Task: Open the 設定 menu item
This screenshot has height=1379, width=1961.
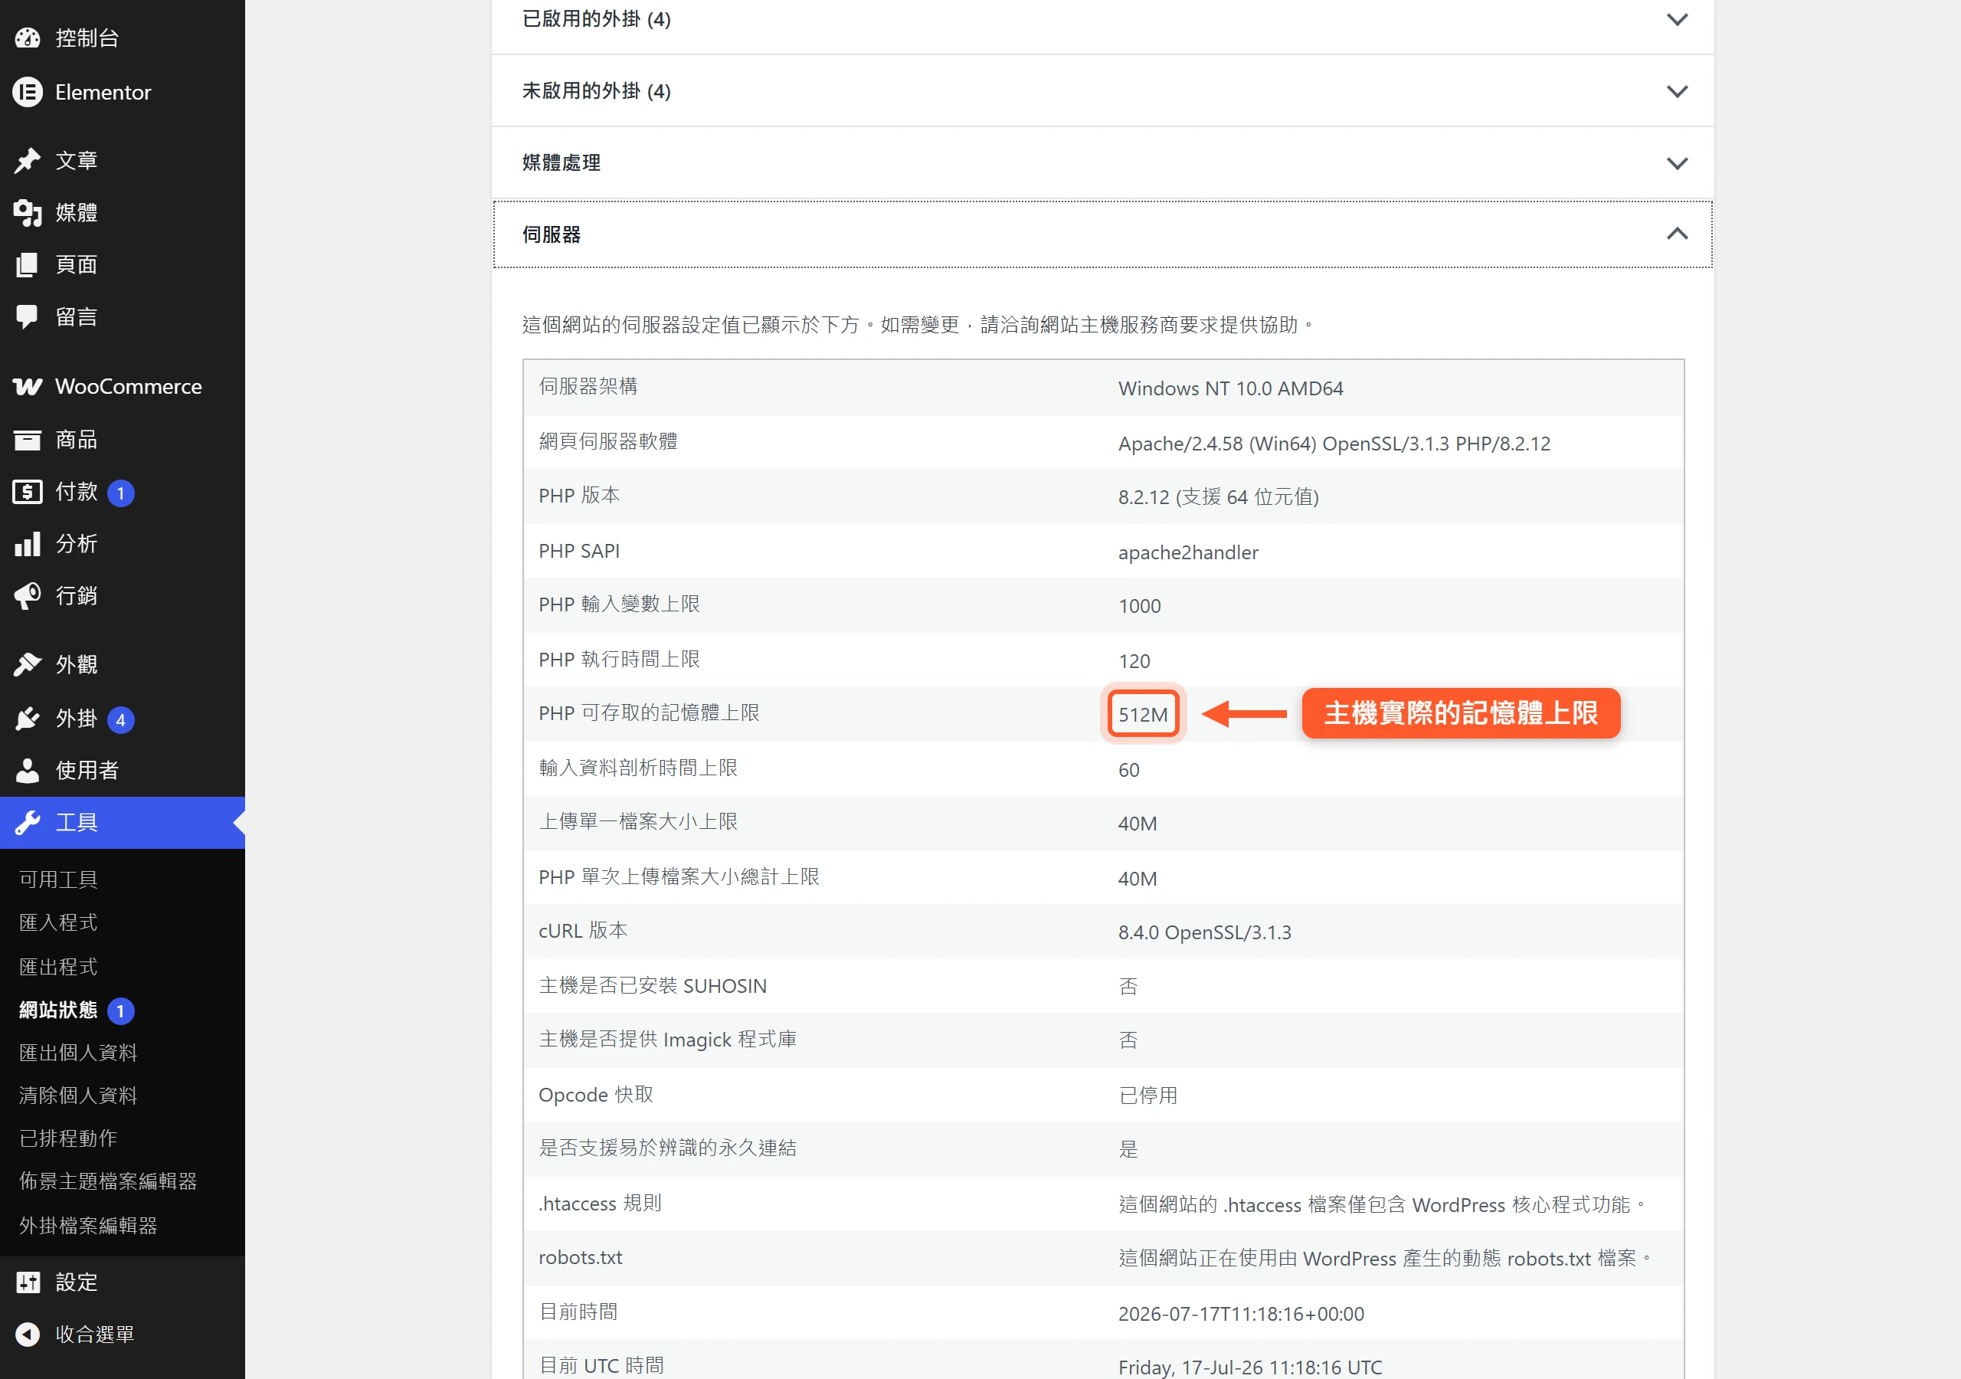Action: (122, 1282)
